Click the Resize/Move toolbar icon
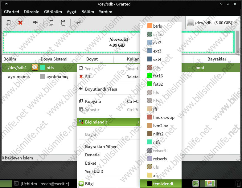The height and width of the screenshot is (188, 242). [x=36, y=22]
